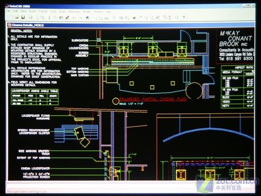Open the Dimension menu
Viewport: 261px width, 196px height.
(x=74, y=11)
